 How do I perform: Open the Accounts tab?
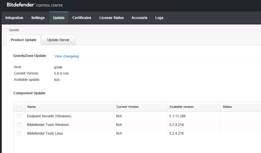[139, 18]
